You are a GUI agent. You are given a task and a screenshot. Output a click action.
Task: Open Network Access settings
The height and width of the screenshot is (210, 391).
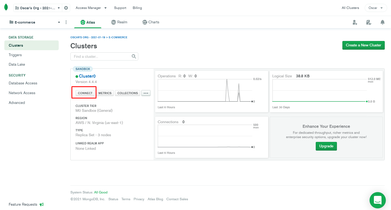click(22, 93)
